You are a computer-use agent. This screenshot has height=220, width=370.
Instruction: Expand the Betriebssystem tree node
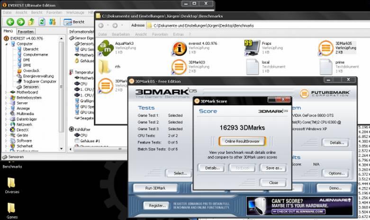(6, 97)
